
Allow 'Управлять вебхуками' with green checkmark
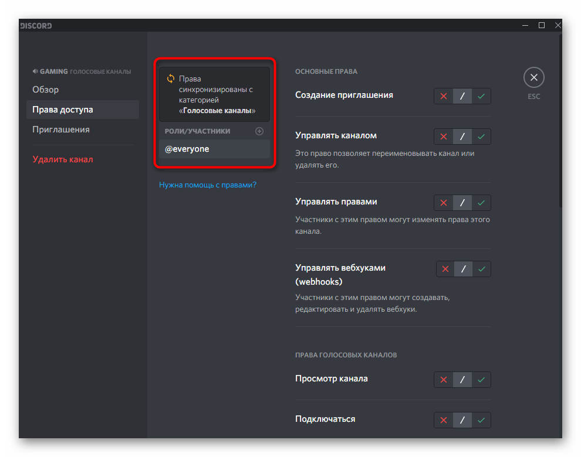pos(482,269)
